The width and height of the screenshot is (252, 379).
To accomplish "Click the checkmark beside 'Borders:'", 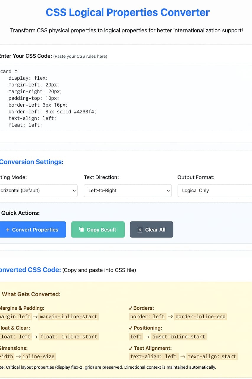I will pyautogui.click(x=131, y=308).
